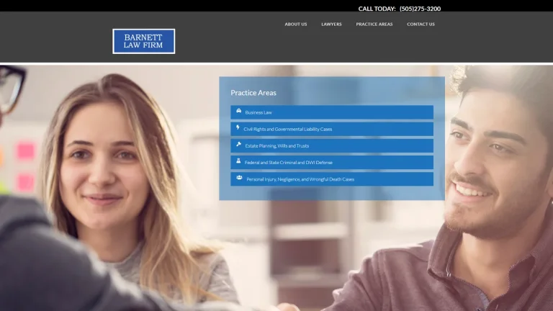Open Federal and State Criminal and DWI Defense
This screenshot has height=311, width=553.
pos(332,162)
